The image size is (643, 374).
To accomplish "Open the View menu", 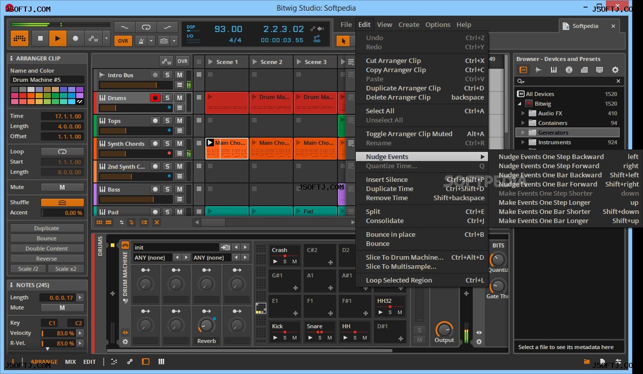I will tap(384, 24).
